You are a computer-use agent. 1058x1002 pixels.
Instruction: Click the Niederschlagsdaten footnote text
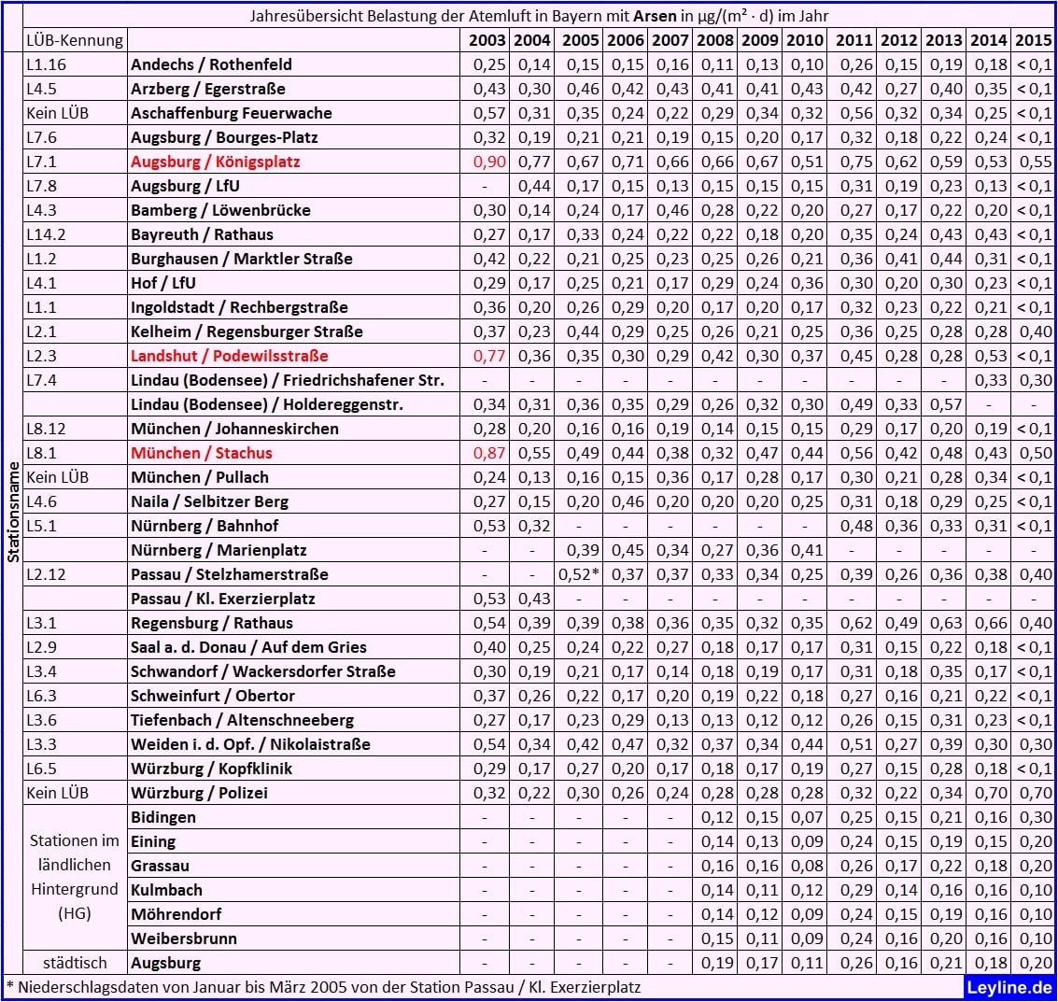point(323,987)
